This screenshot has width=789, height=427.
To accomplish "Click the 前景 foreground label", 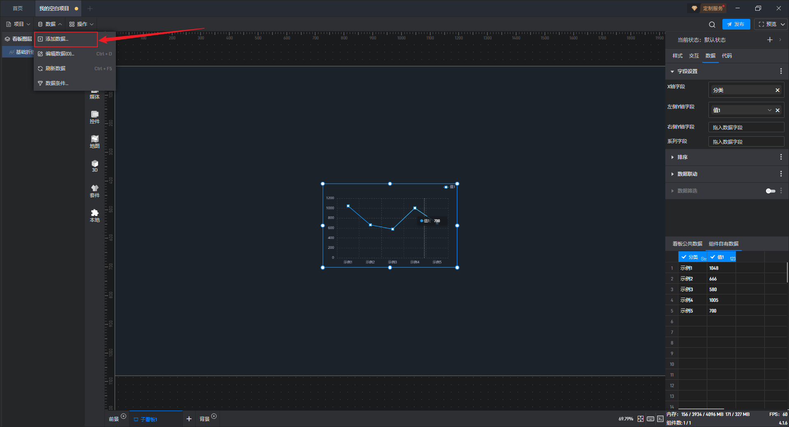I will [113, 419].
